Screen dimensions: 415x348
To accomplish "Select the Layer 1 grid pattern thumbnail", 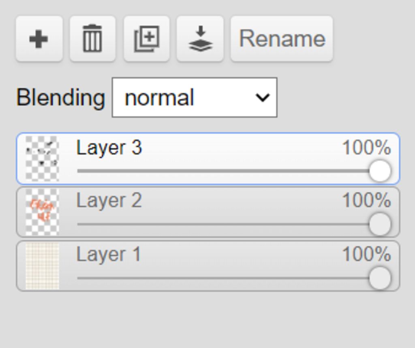I will click(x=42, y=266).
